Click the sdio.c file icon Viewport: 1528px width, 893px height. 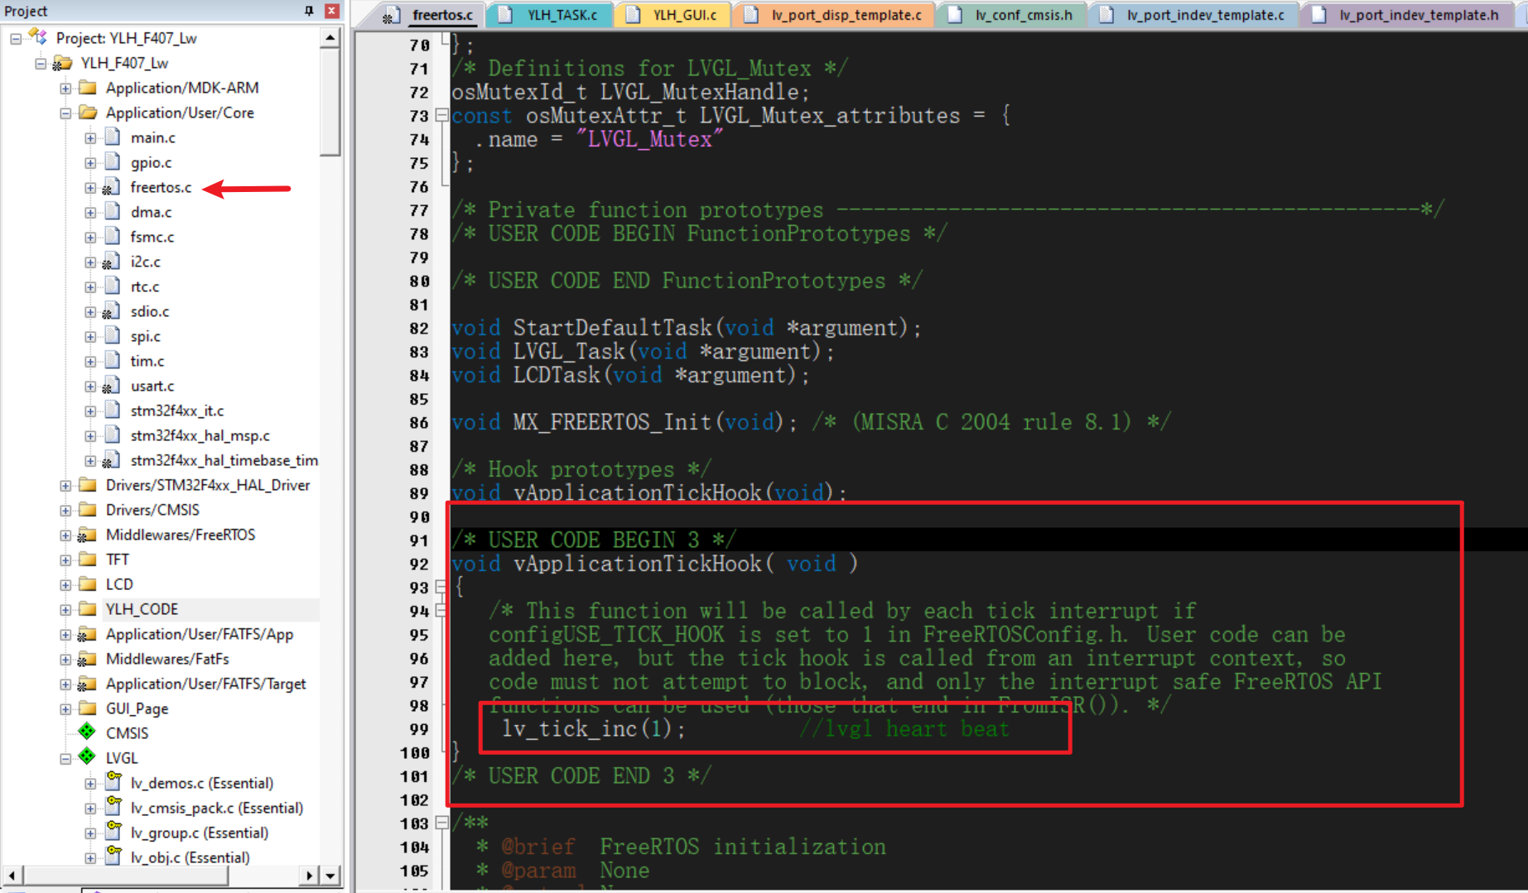(112, 311)
